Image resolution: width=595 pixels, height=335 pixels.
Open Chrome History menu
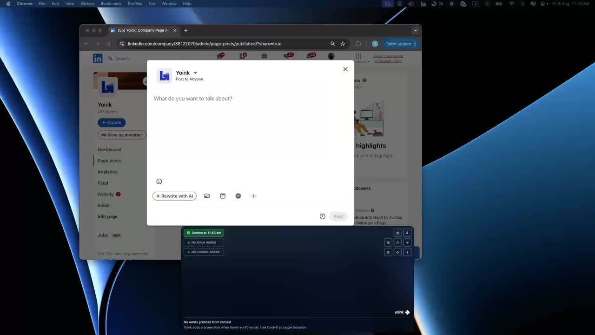tap(87, 4)
